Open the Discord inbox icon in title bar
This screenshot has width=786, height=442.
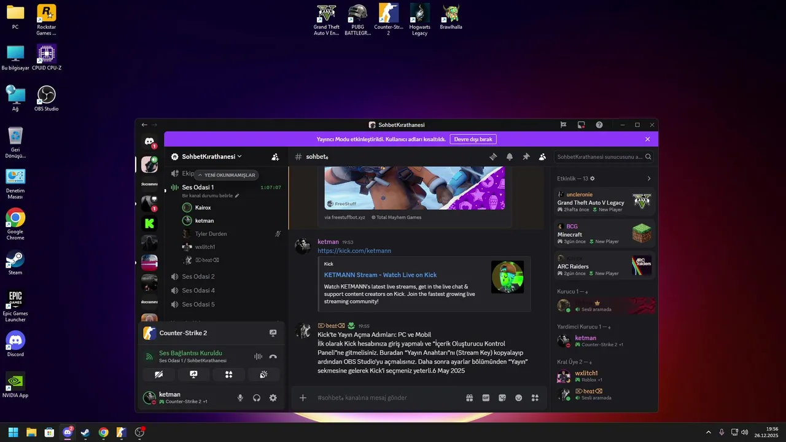click(581, 125)
